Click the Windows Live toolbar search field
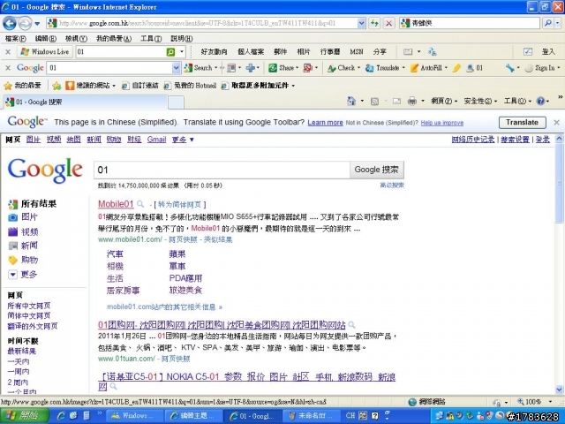 121,52
